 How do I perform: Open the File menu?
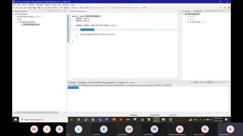[14, 5]
